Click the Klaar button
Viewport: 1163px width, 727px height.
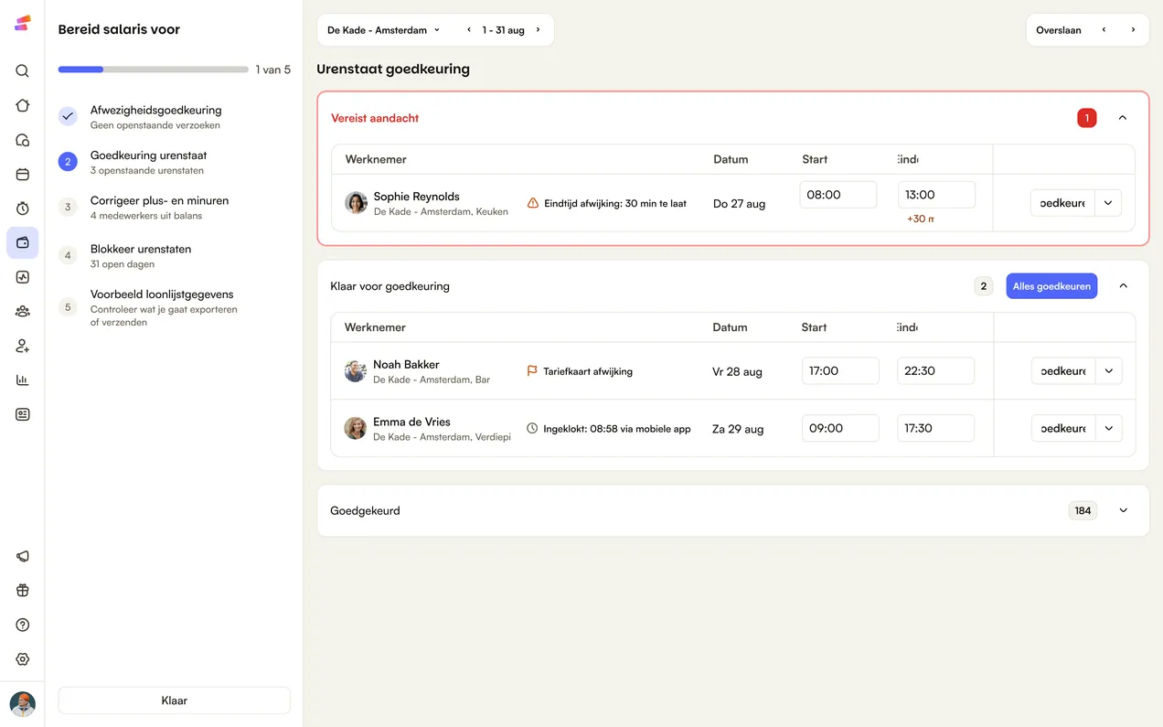(175, 700)
